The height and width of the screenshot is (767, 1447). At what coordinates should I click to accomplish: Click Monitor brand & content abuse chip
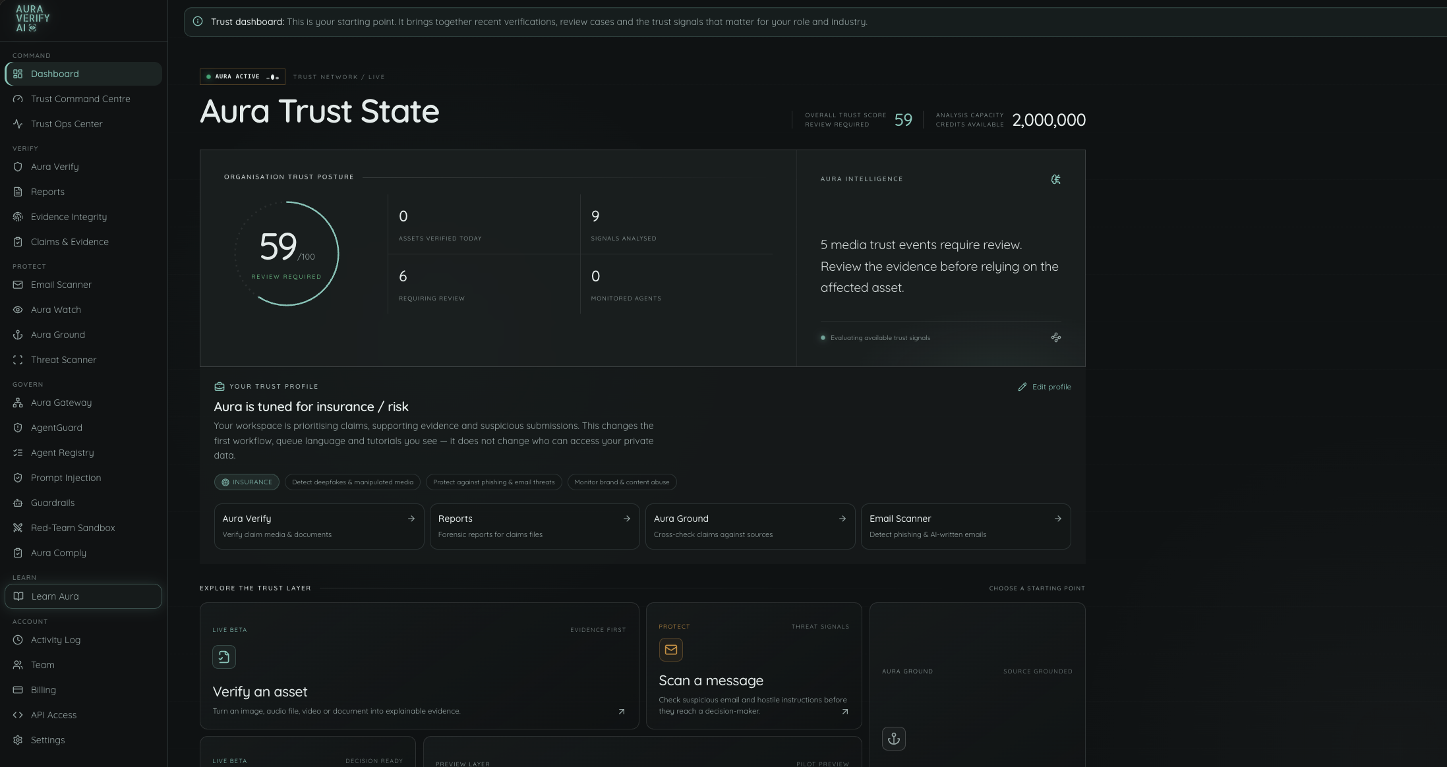(622, 482)
